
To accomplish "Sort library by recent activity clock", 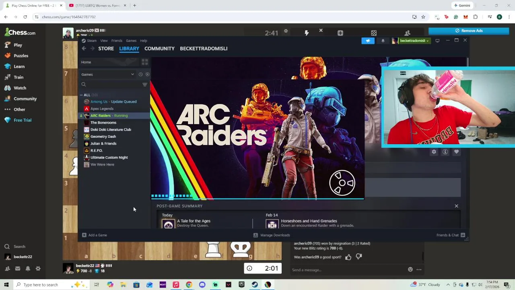I will coord(140,74).
